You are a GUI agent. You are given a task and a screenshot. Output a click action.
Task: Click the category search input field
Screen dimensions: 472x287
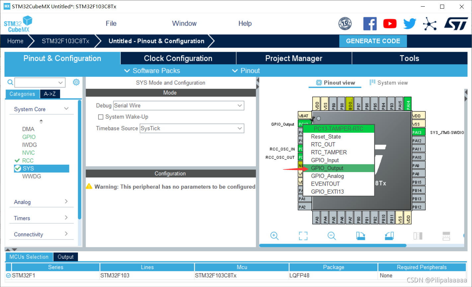[36, 83]
